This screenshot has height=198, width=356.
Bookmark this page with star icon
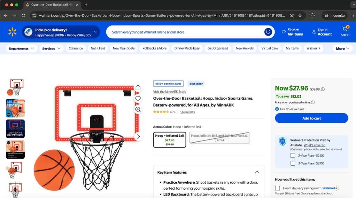(300, 15)
